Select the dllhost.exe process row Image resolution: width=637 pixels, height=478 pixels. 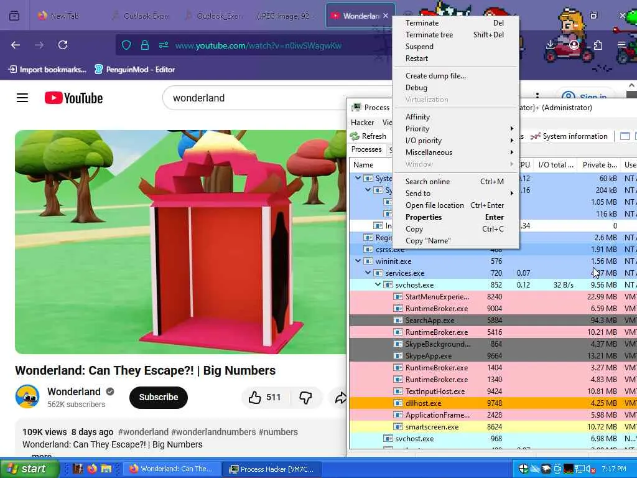click(x=493, y=403)
